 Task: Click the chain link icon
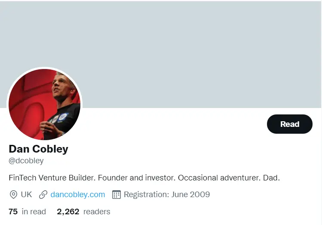tap(43, 195)
